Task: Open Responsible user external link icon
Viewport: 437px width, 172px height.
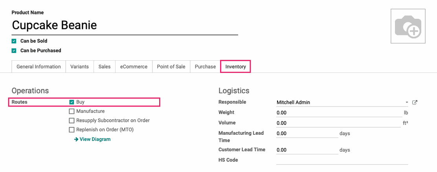Action: pyautogui.click(x=415, y=102)
